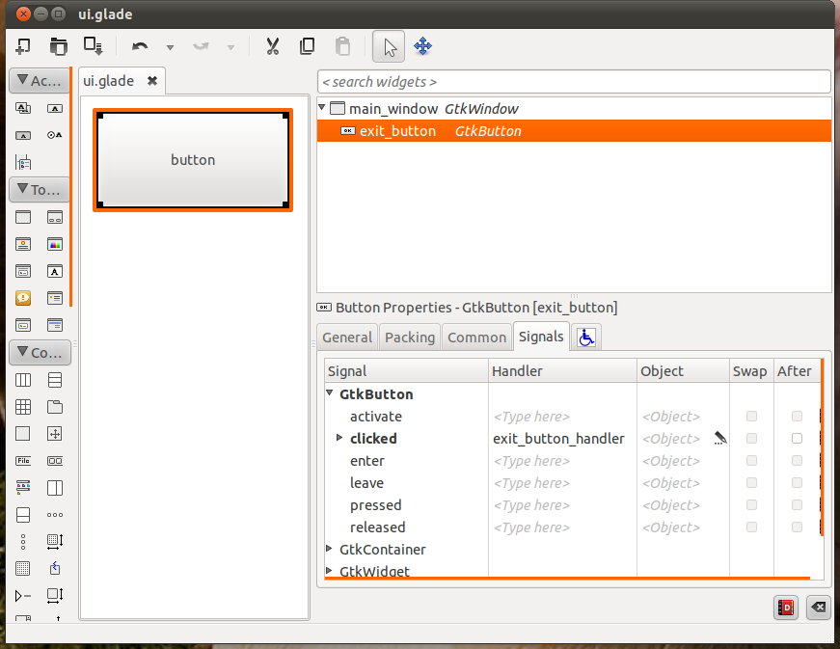840x649 pixels.
Task: Toggle the After checkbox for activate signal
Action: [797, 417]
